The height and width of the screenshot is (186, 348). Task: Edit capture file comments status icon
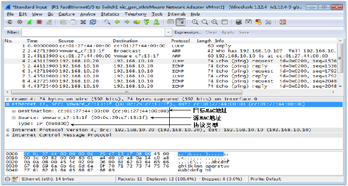tap(15, 179)
